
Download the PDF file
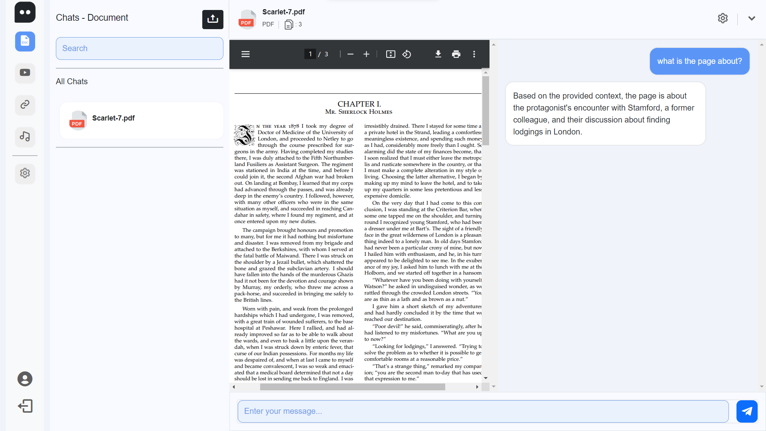[438, 54]
